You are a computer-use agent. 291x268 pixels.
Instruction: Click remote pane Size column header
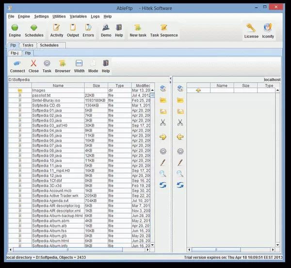245,85
